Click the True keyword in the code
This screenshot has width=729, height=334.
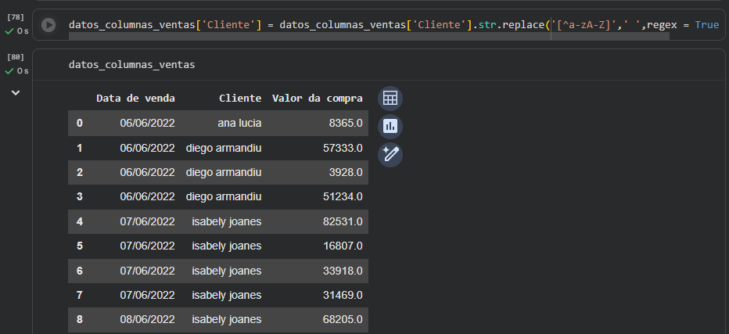click(706, 25)
